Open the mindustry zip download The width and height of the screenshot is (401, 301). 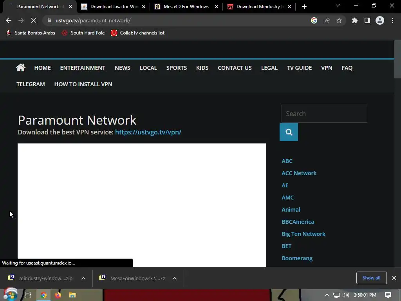(41, 278)
